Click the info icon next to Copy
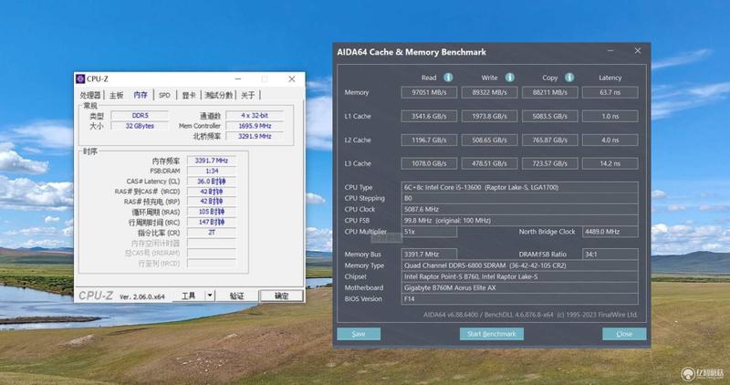The image size is (730, 385). tap(569, 78)
